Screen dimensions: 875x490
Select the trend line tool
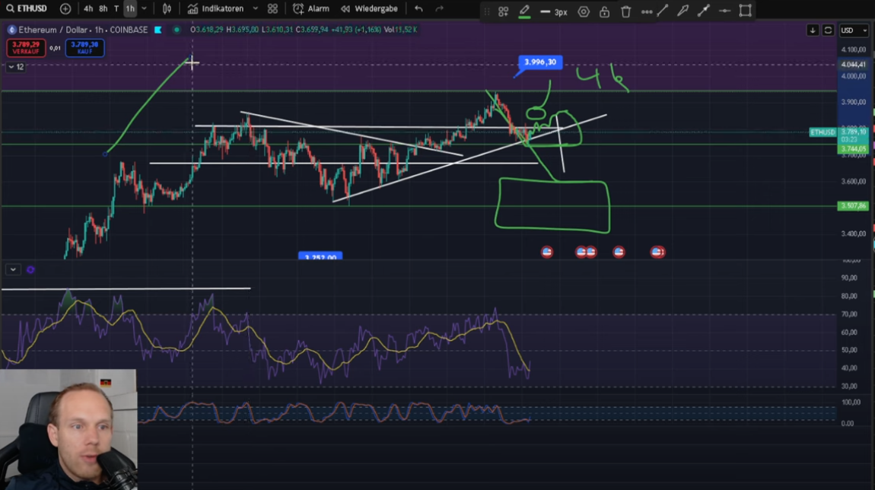[663, 10]
